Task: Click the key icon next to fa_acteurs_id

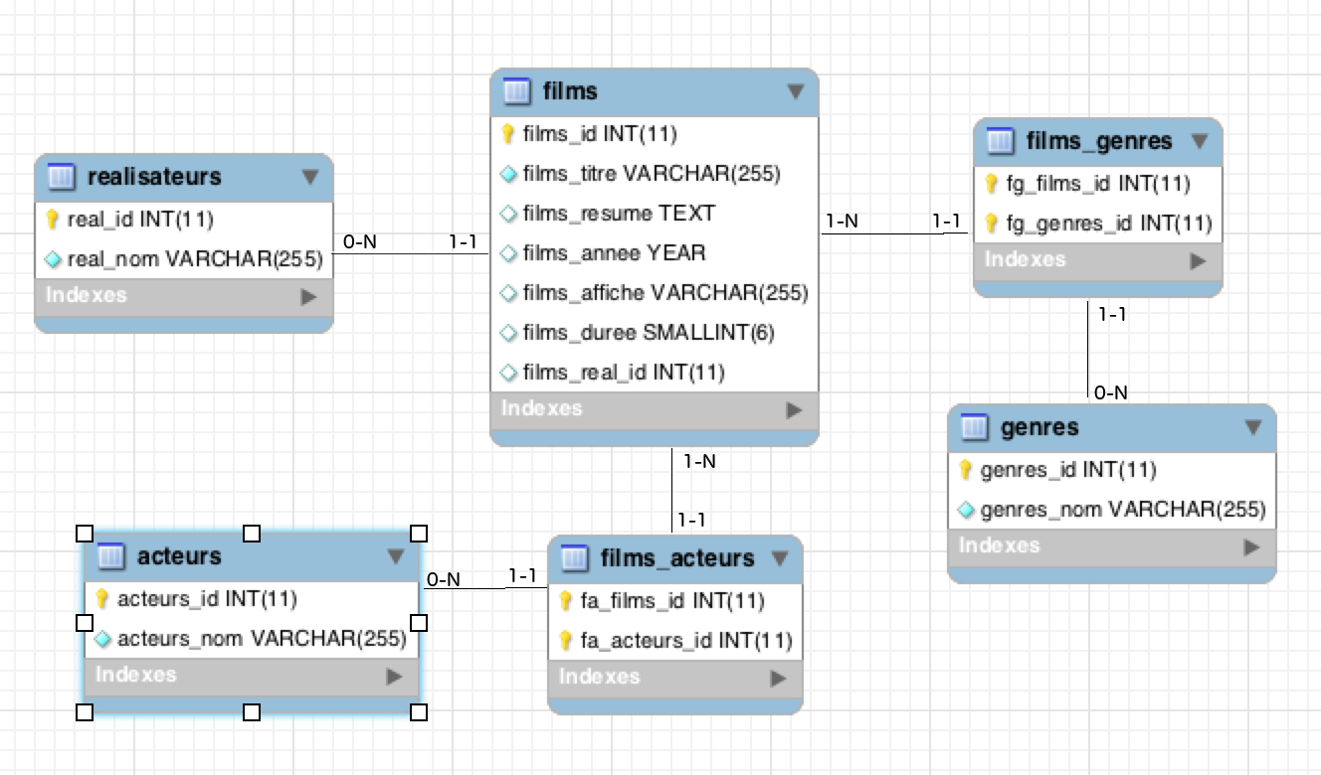Action: click(565, 641)
